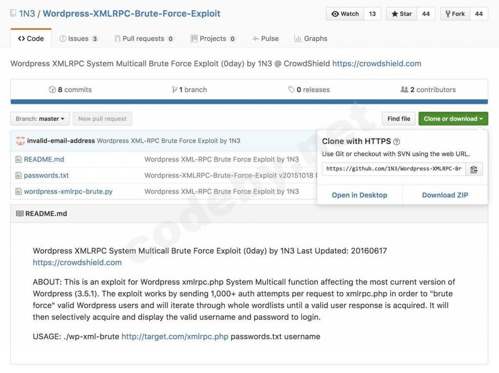Open the Branch: master dropdown
The image size is (499, 373).
tap(39, 118)
